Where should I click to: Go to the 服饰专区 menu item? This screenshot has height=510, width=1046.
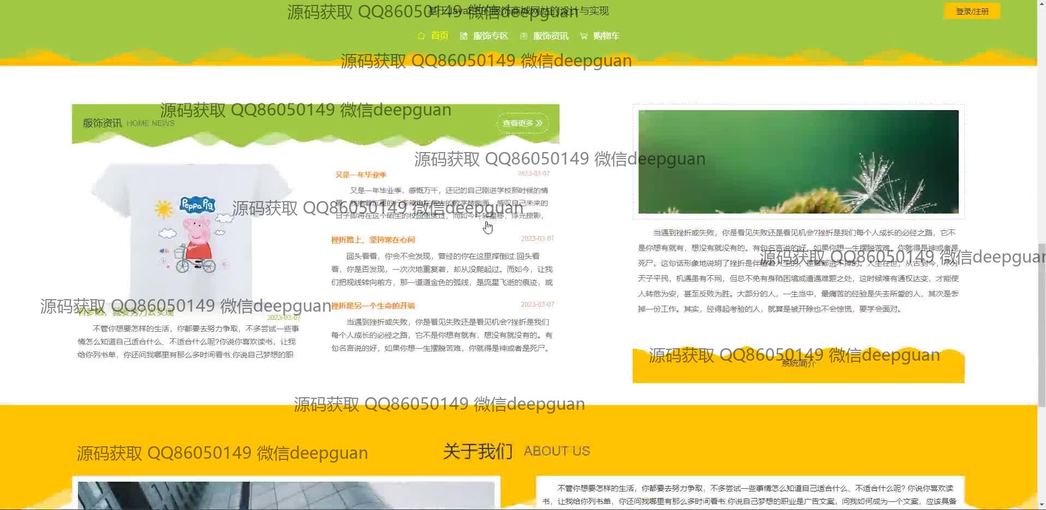(x=490, y=36)
